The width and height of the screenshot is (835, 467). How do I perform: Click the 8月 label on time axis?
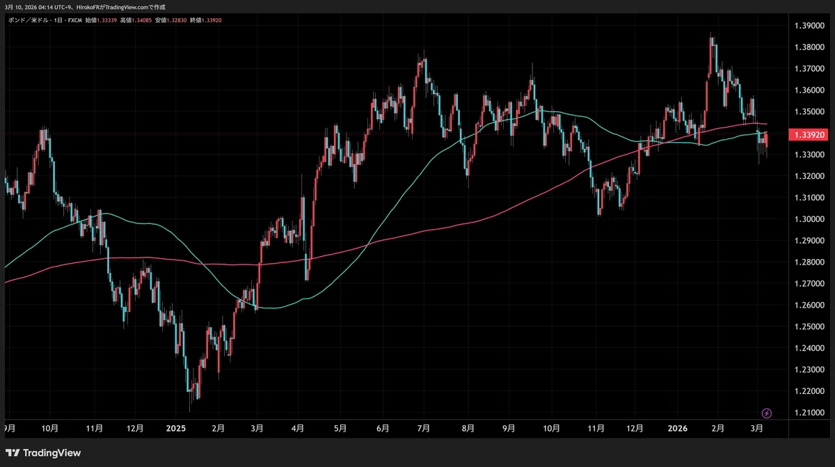tap(468, 429)
